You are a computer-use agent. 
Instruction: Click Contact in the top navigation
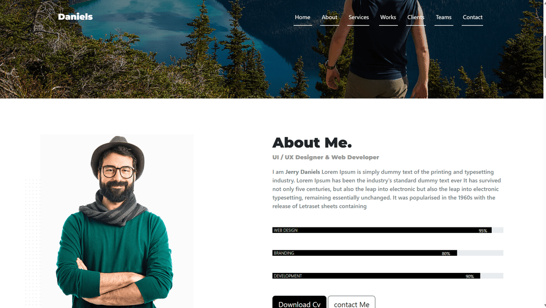click(472, 18)
